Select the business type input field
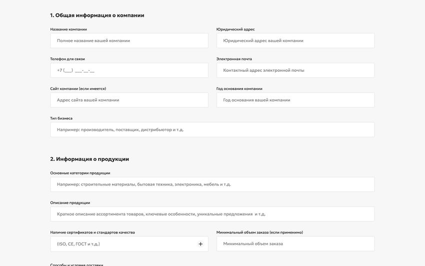Image resolution: width=425 pixels, height=266 pixels. point(212,130)
